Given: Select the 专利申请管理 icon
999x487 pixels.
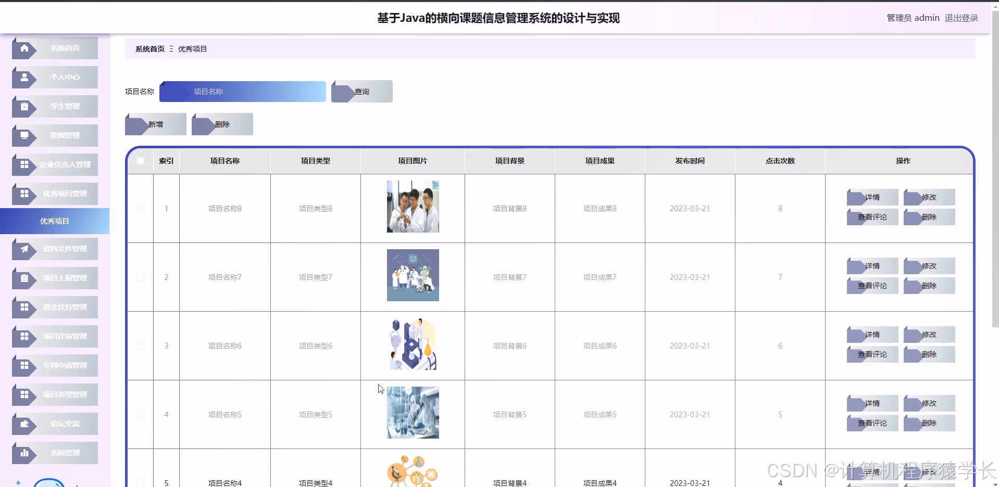Looking at the screenshot, I should tap(25, 365).
